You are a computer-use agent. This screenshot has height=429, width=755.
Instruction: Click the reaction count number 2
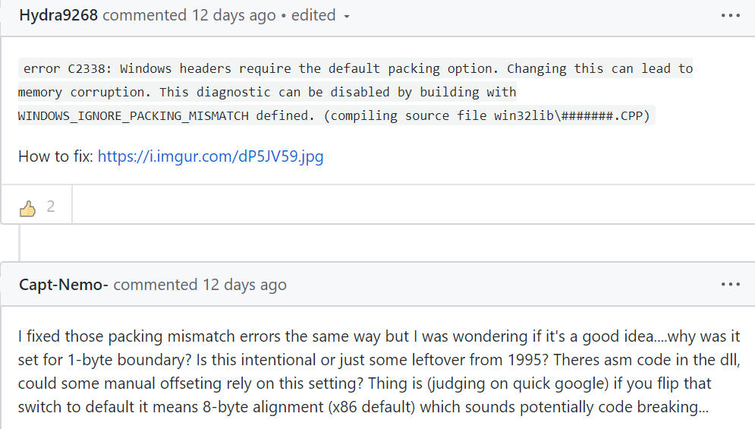pos(51,207)
